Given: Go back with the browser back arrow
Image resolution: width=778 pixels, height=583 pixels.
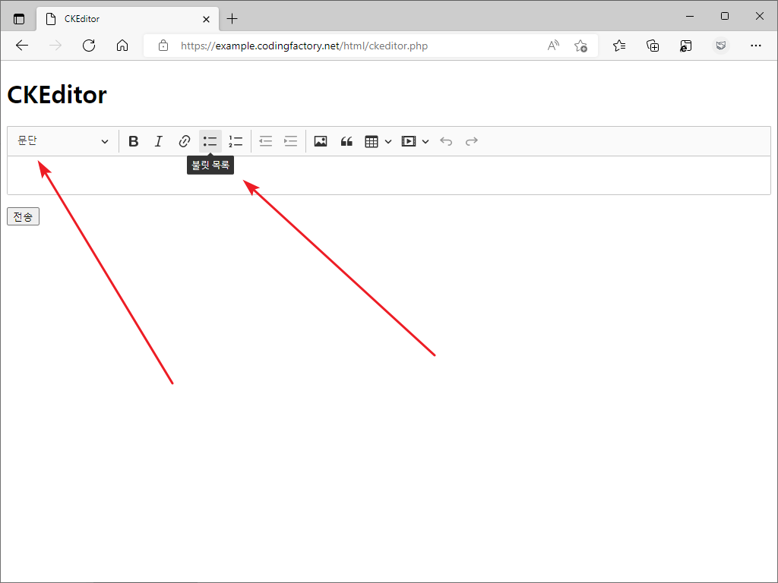Looking at the screenshot, I should tap(22, 46).
